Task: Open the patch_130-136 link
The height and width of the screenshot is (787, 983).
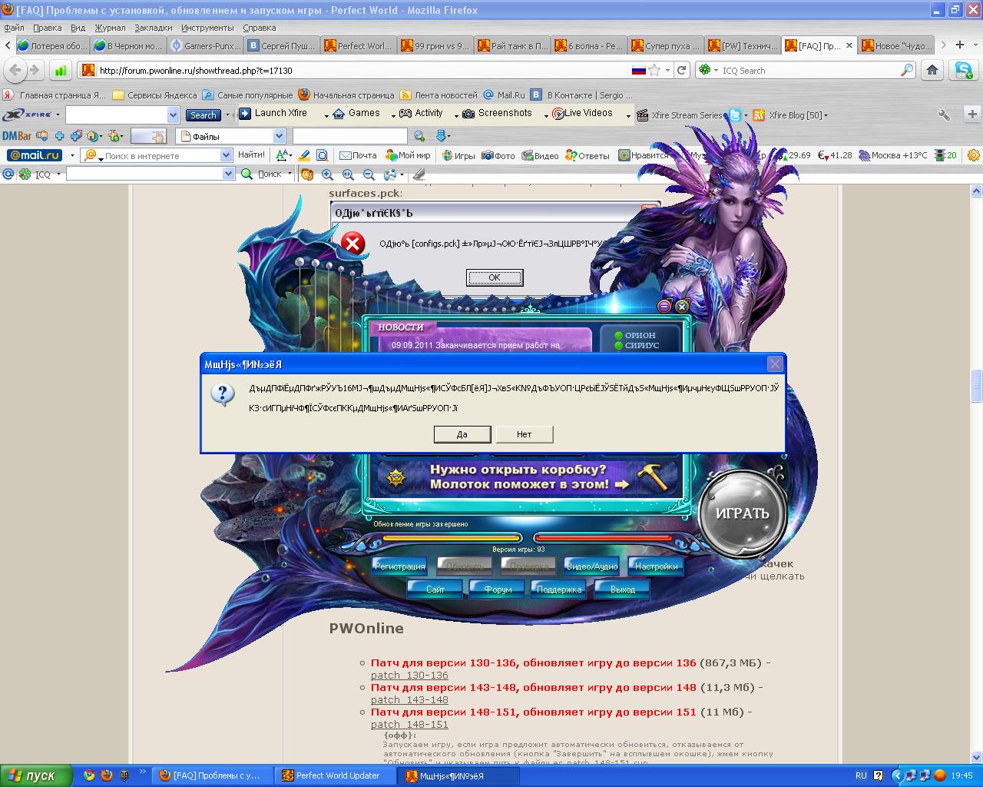Action: click(409, 675)
